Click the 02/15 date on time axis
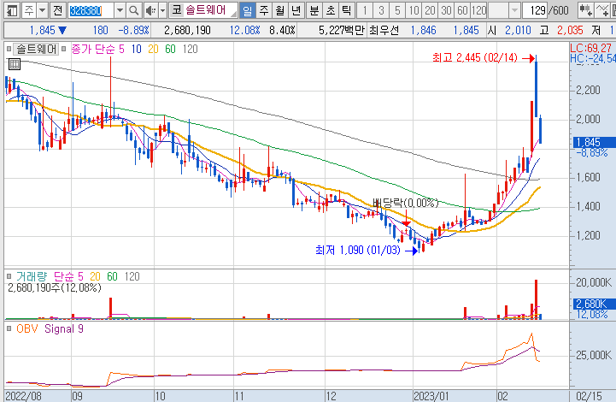The width and height of the screenshot is (616, 402). (589, 396)
